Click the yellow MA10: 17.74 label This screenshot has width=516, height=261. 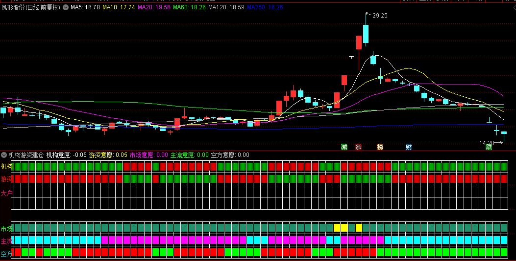[119, 7]
